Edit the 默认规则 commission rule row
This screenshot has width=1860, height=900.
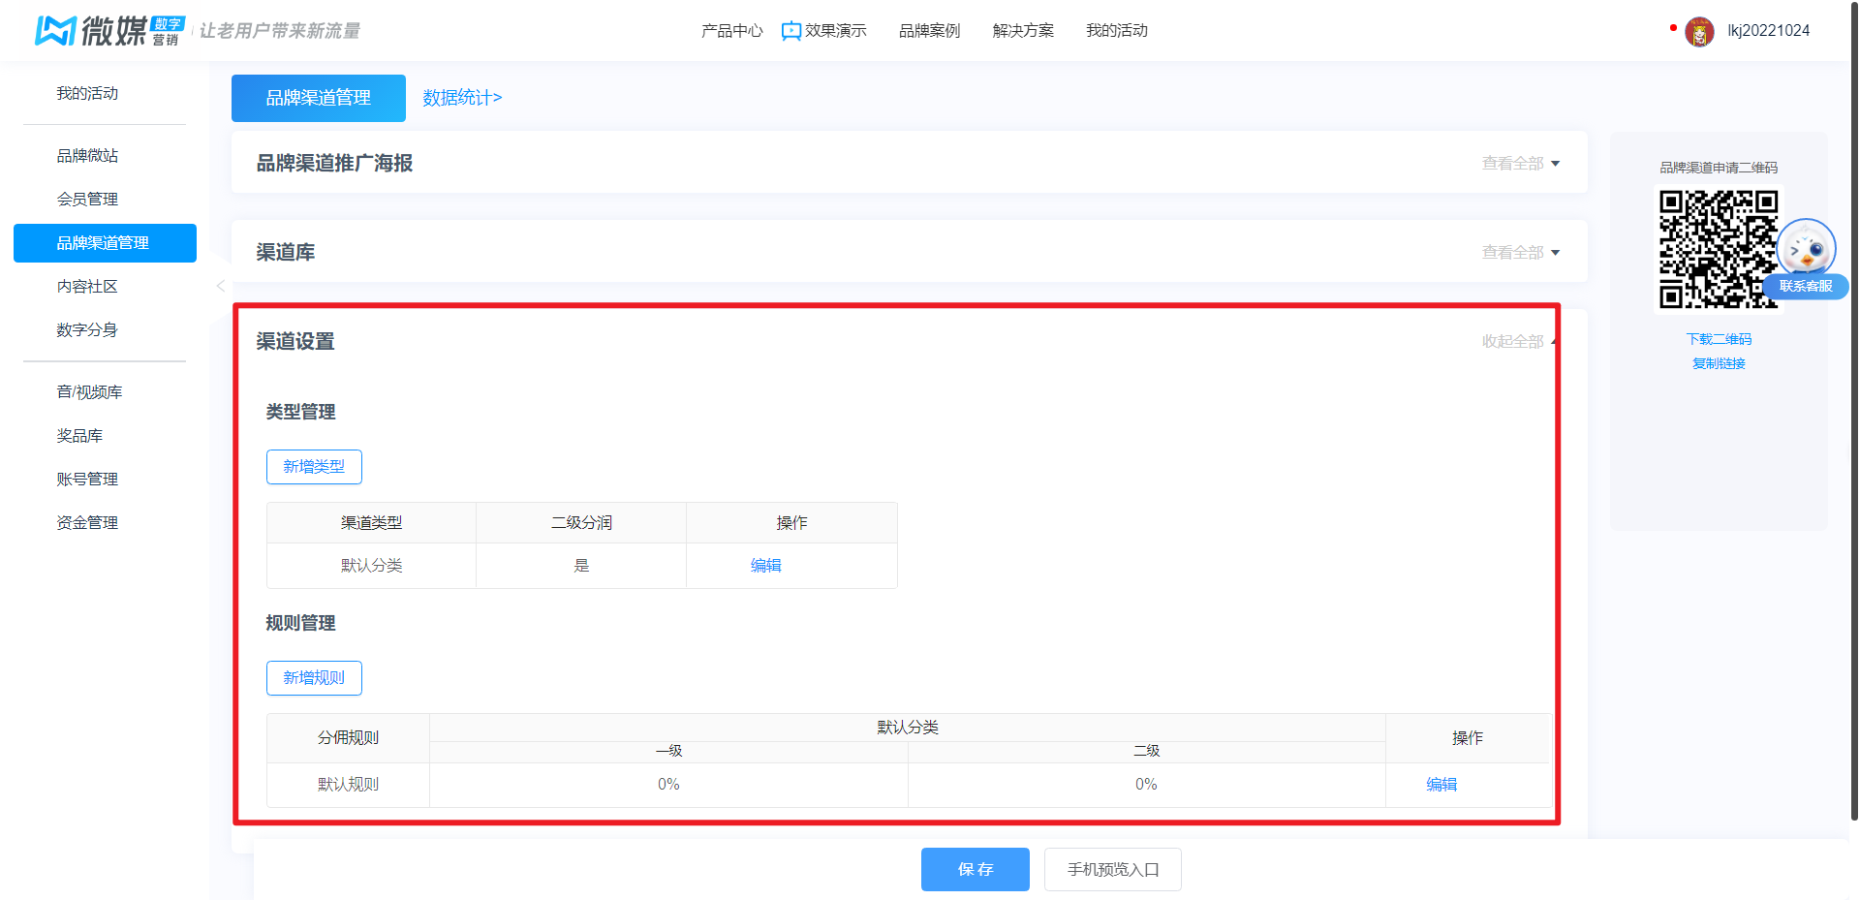(1441, 785)
